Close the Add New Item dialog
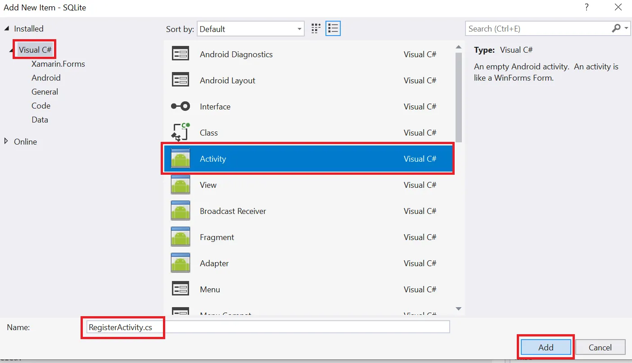Viewport: 632px width, 363px height. (618, 7)
